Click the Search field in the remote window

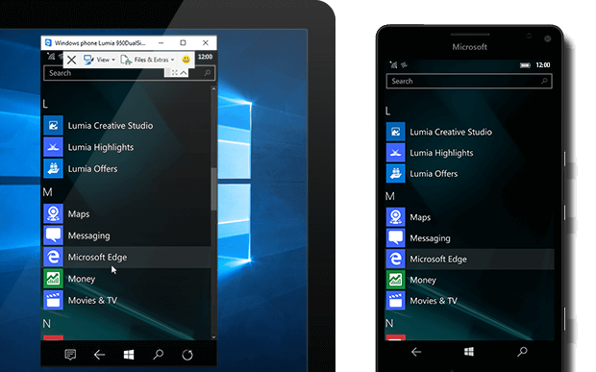(129, 73)
